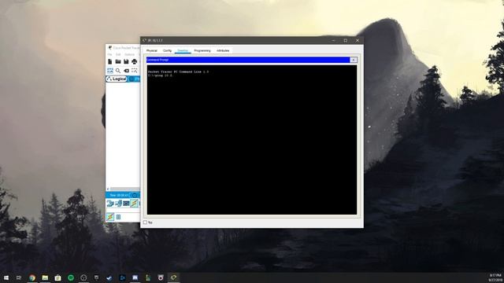This screenshot has width=504, height=283.
Task: Click the magnifier Inspect tool in Packet Tracer
Action: [118, 71]
